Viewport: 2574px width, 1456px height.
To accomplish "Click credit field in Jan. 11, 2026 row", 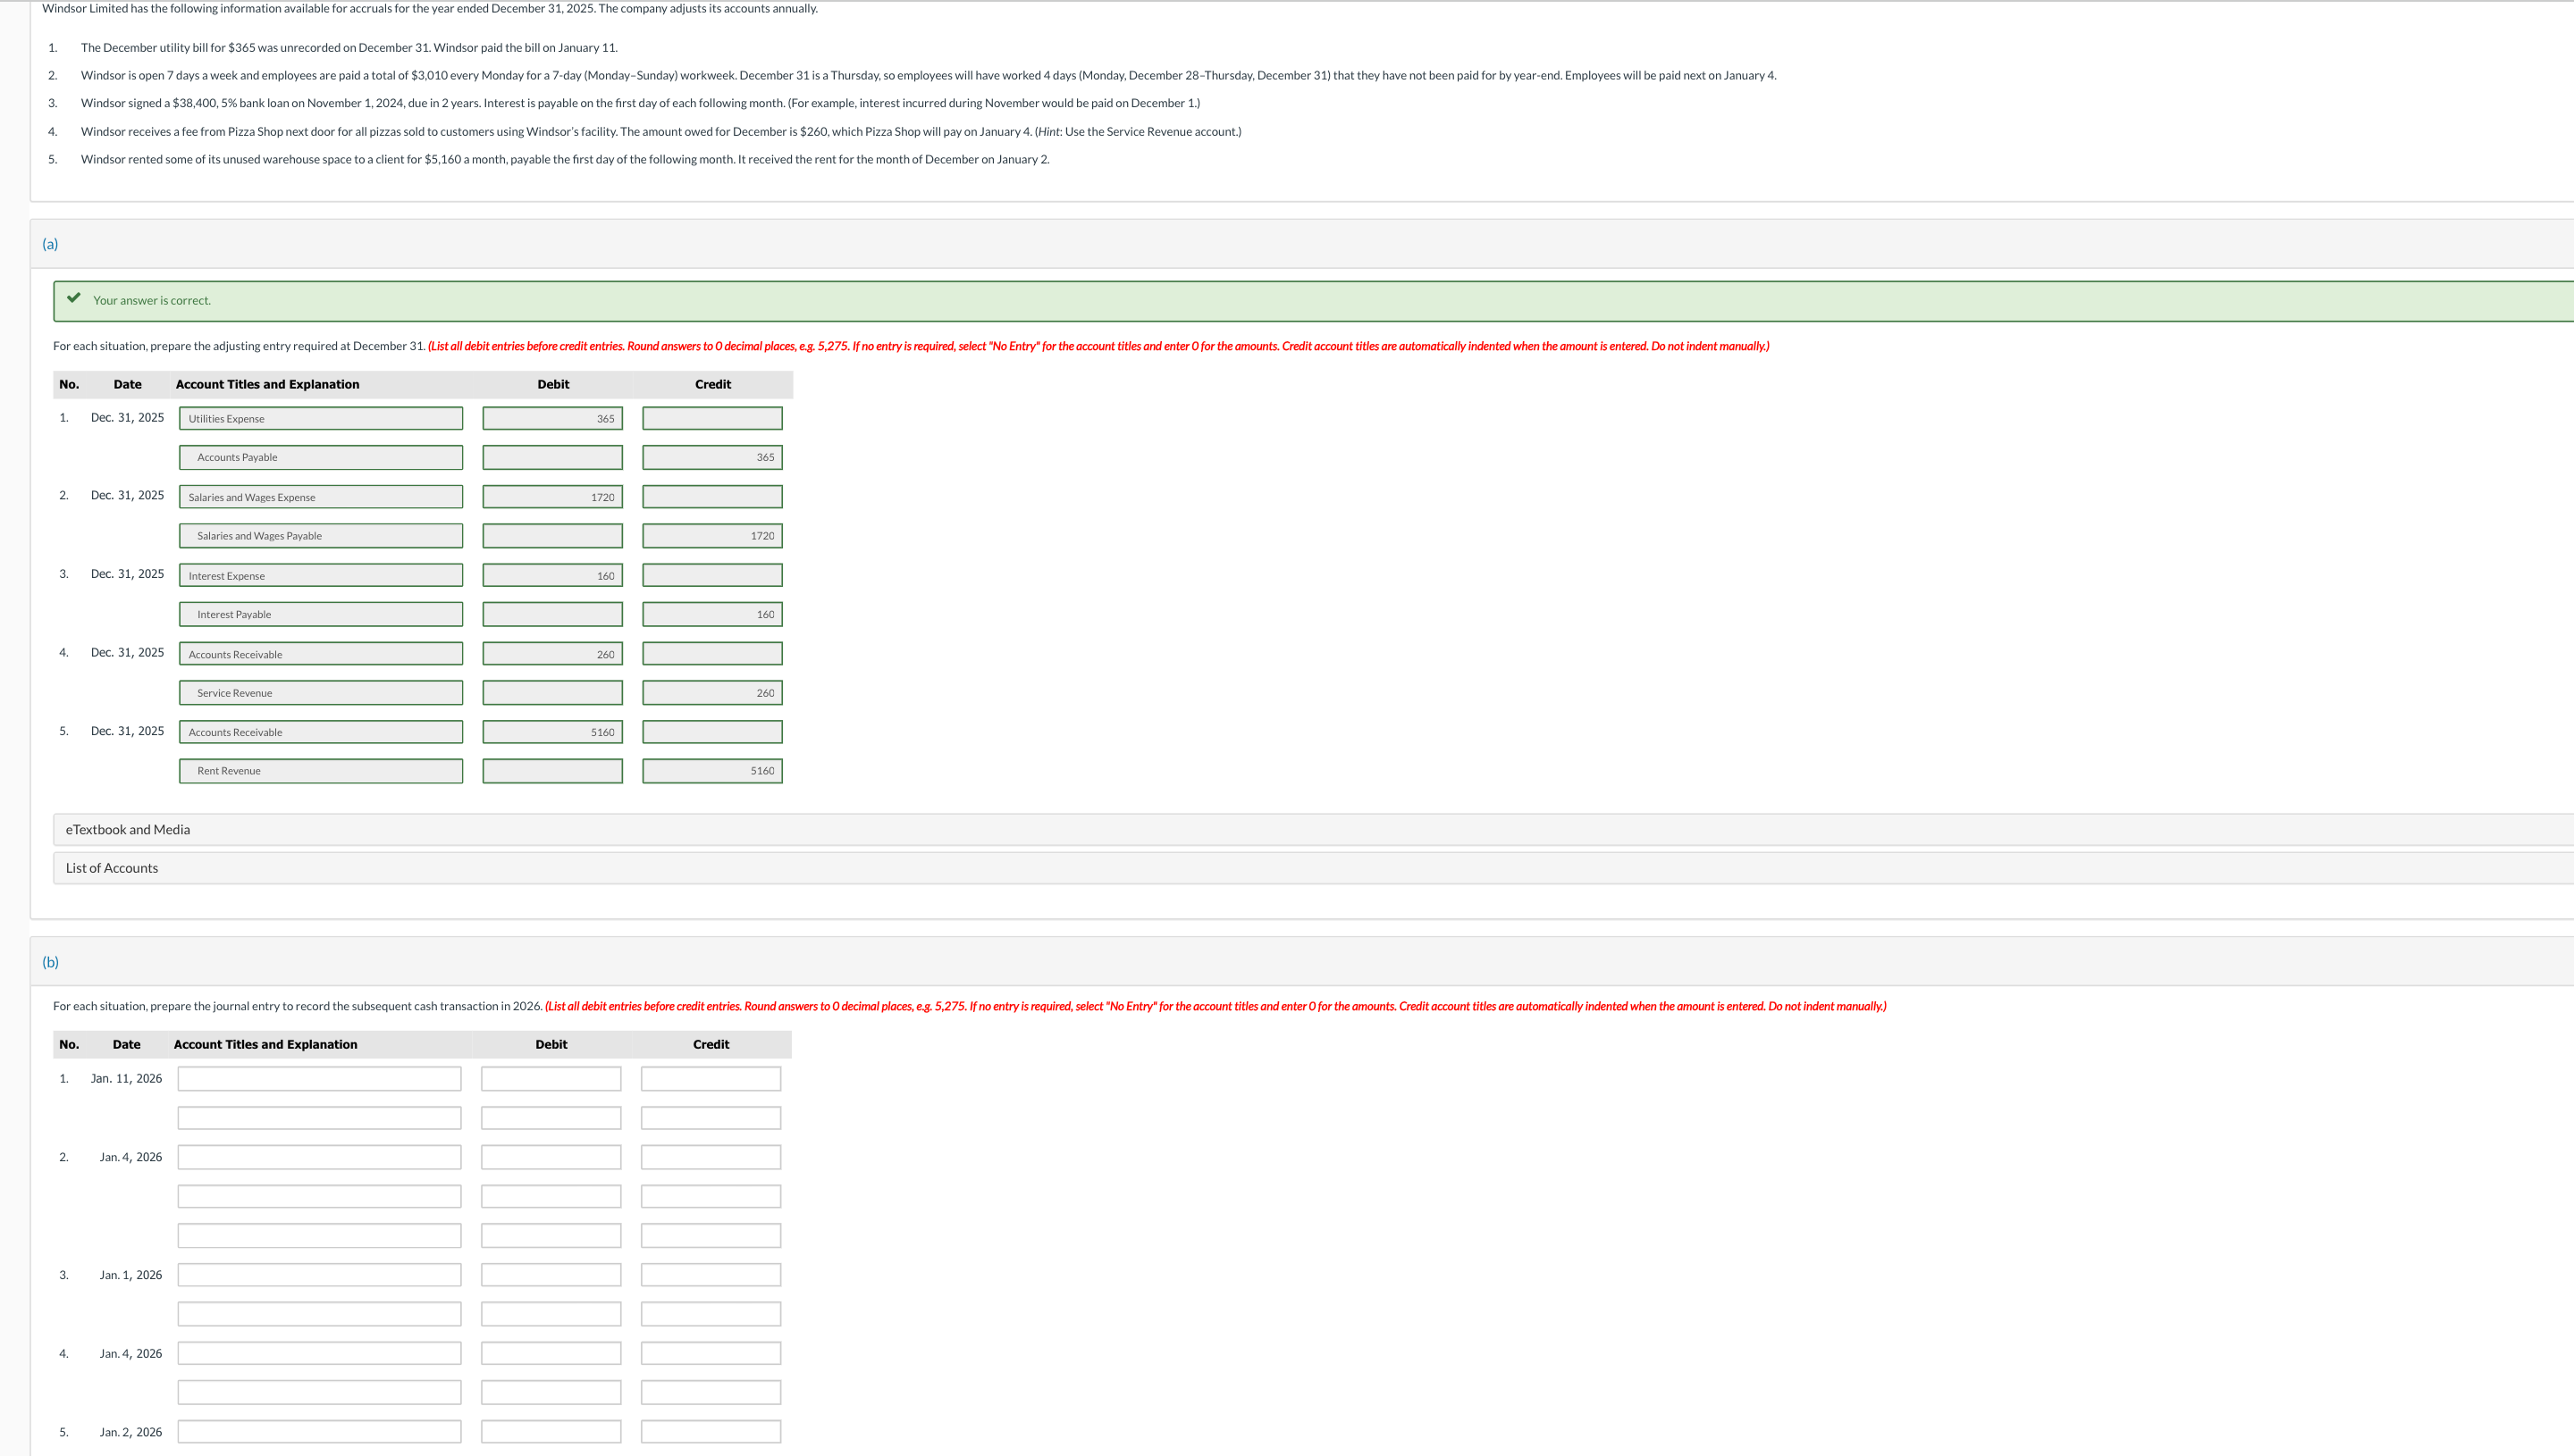I will click(x=711, y=1079).
